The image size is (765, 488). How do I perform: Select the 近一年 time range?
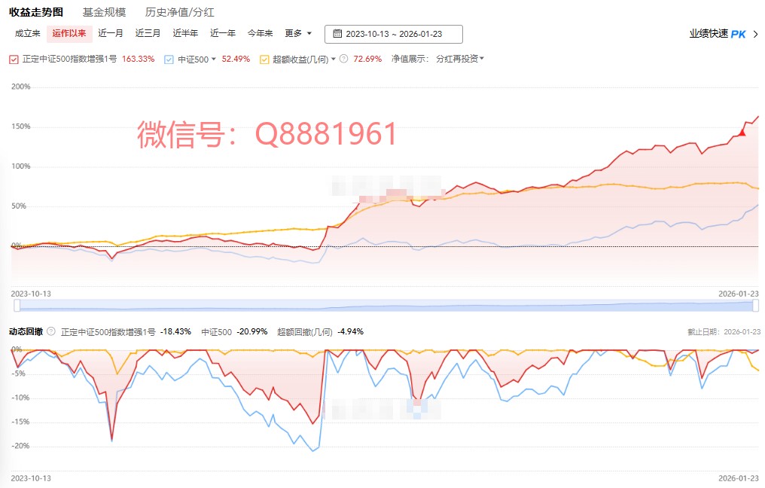point(223,33)
